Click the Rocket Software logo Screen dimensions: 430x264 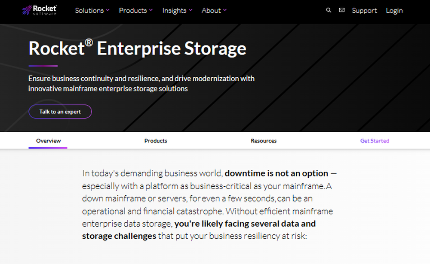pos(40,9)
